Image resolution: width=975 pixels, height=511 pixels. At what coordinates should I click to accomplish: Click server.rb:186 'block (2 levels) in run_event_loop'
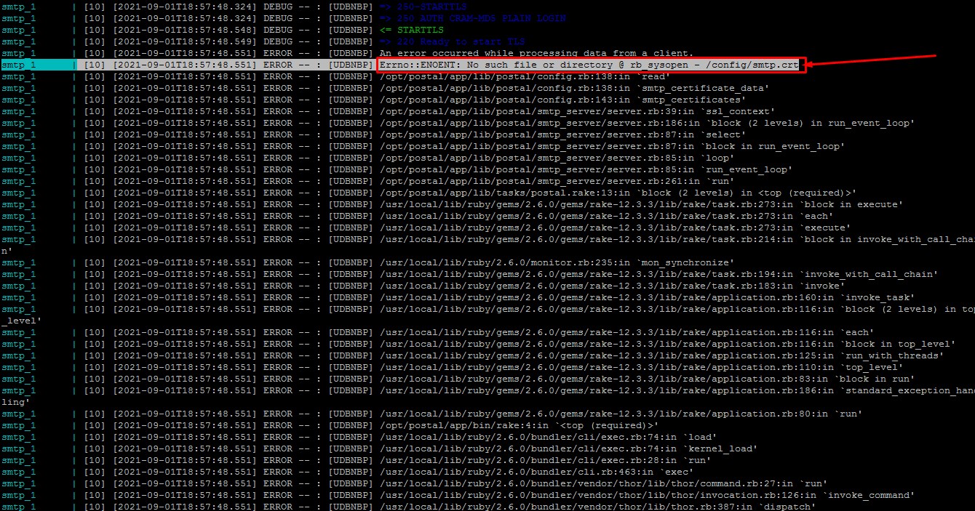(x=648, y=123)
